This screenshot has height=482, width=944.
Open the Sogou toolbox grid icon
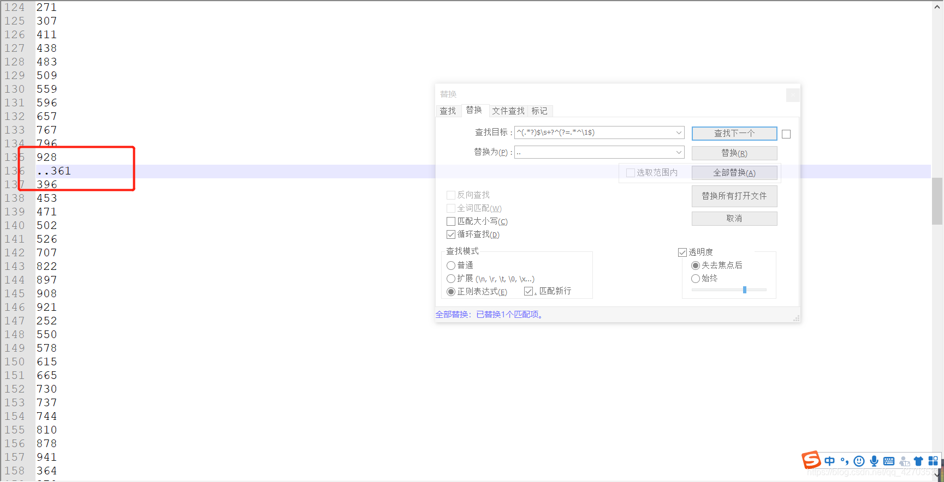[933, 461]
